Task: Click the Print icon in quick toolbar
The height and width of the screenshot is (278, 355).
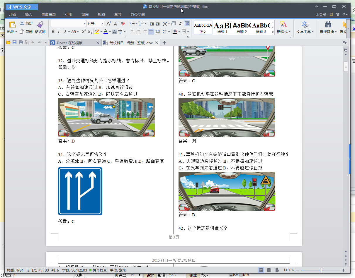Action: (21, 43)
